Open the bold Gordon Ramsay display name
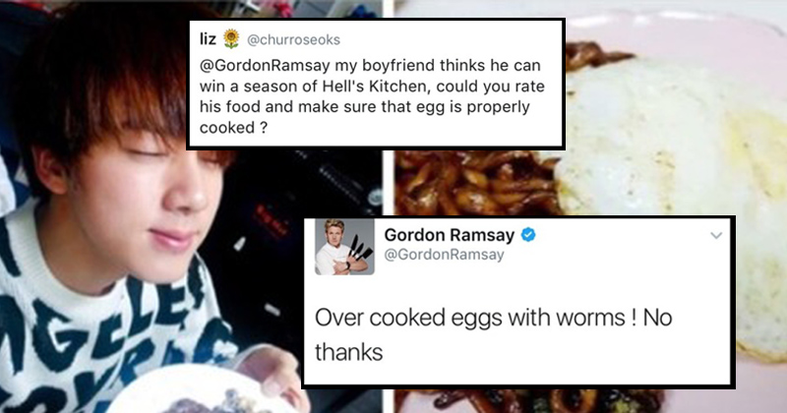 (x=450, y=235)
